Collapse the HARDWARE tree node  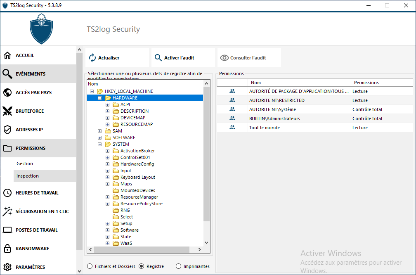click(x=100, y=98)
